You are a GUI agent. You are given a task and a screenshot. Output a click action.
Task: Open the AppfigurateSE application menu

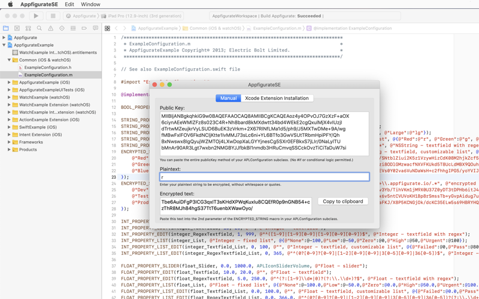39,4
